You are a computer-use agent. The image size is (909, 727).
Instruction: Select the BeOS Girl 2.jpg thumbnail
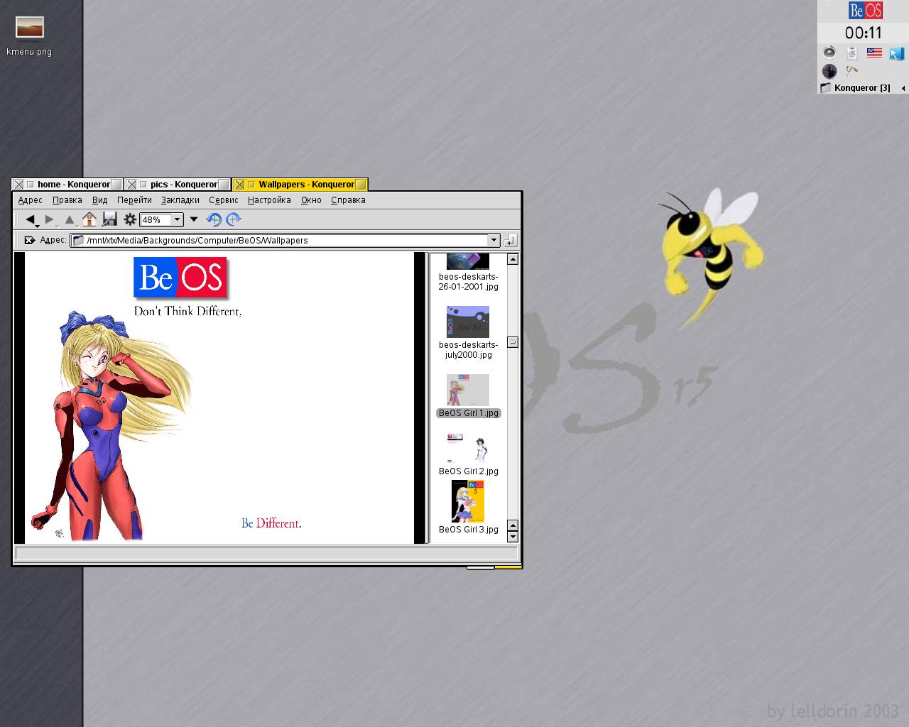coord(468,454)
